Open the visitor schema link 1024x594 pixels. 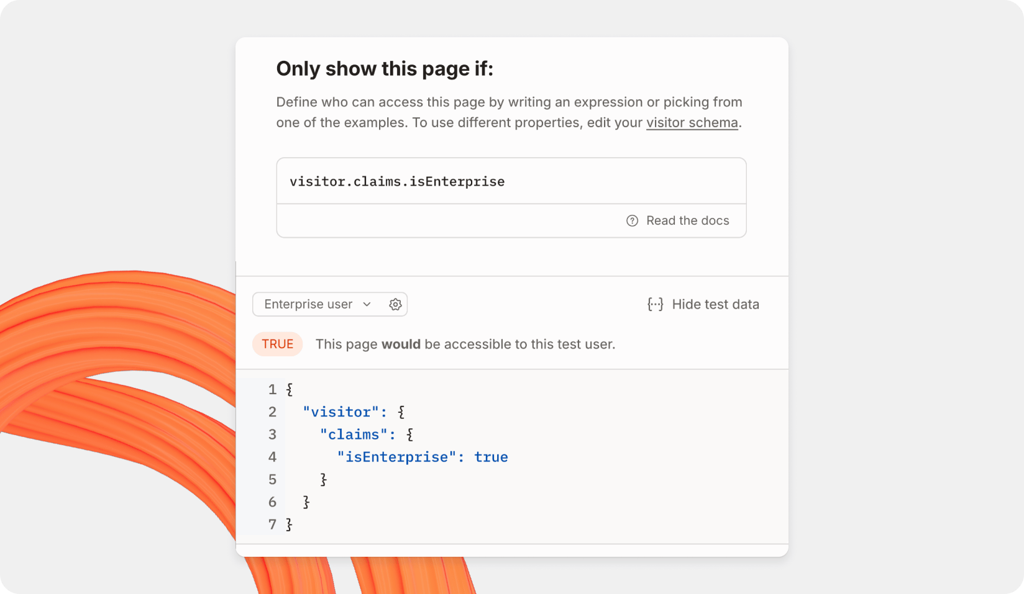[692, 122]
